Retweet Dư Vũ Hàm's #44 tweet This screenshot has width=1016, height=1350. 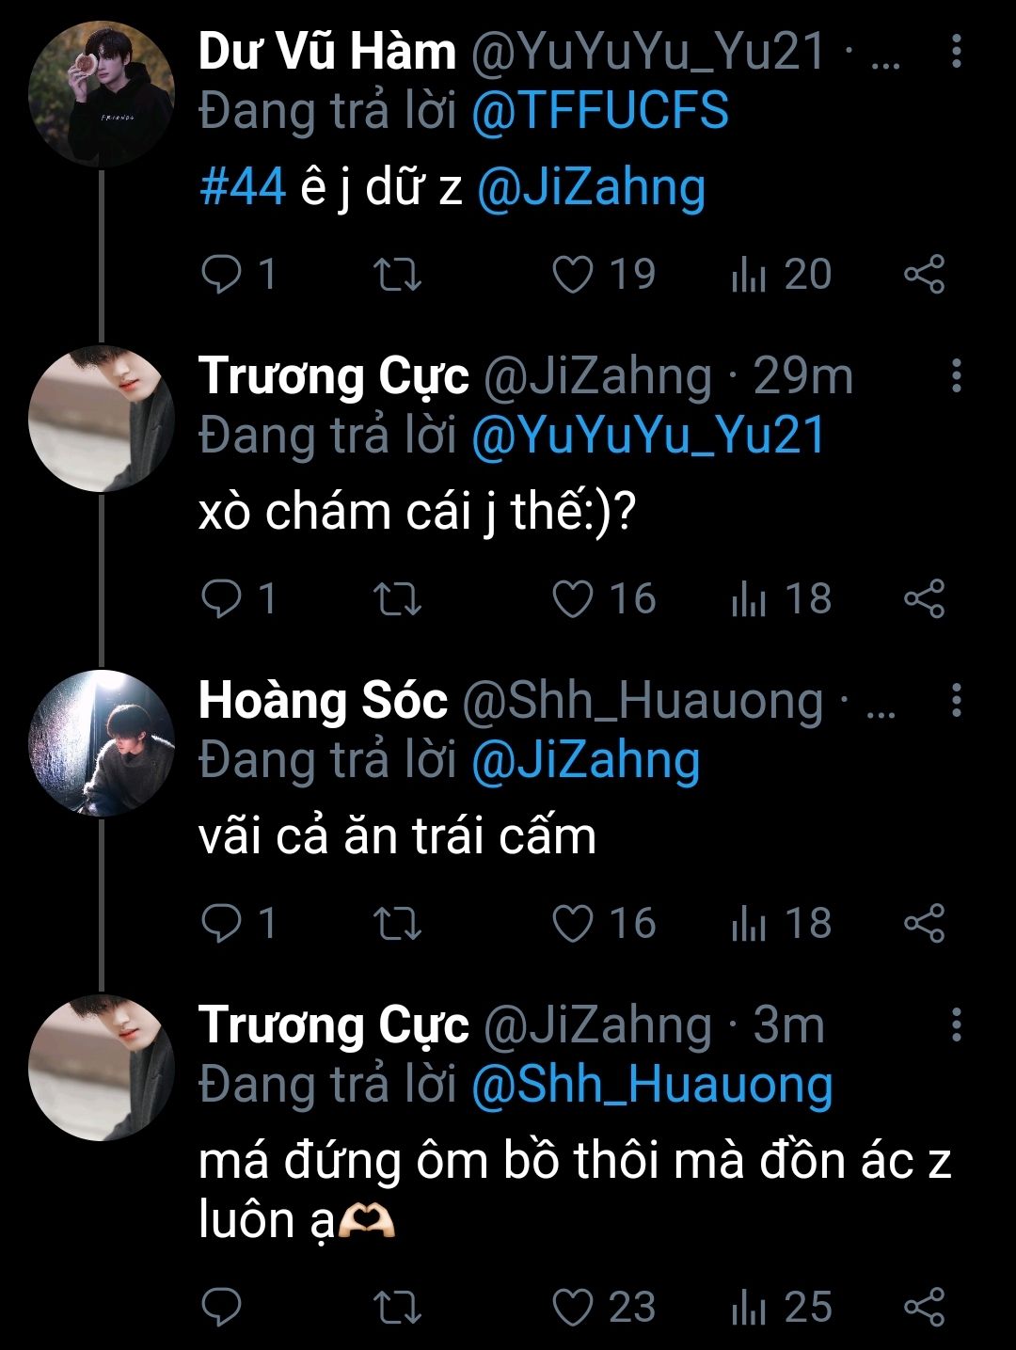[x=397, y=275]
